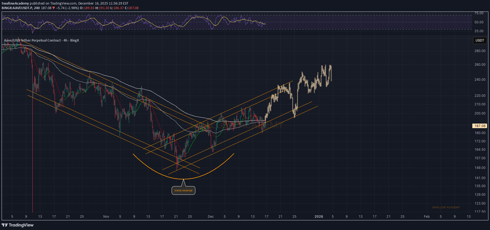Viewport: 490px width, 230px height.
Task: Click the Nov label on time axis
Action: click(x=106, y=217)
